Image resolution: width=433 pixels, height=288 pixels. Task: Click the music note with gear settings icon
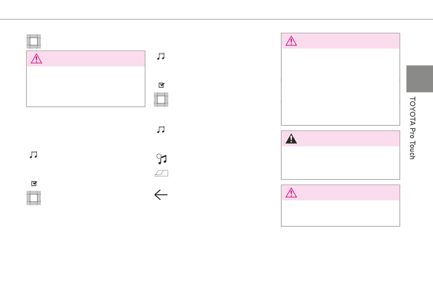click(161, 159)
